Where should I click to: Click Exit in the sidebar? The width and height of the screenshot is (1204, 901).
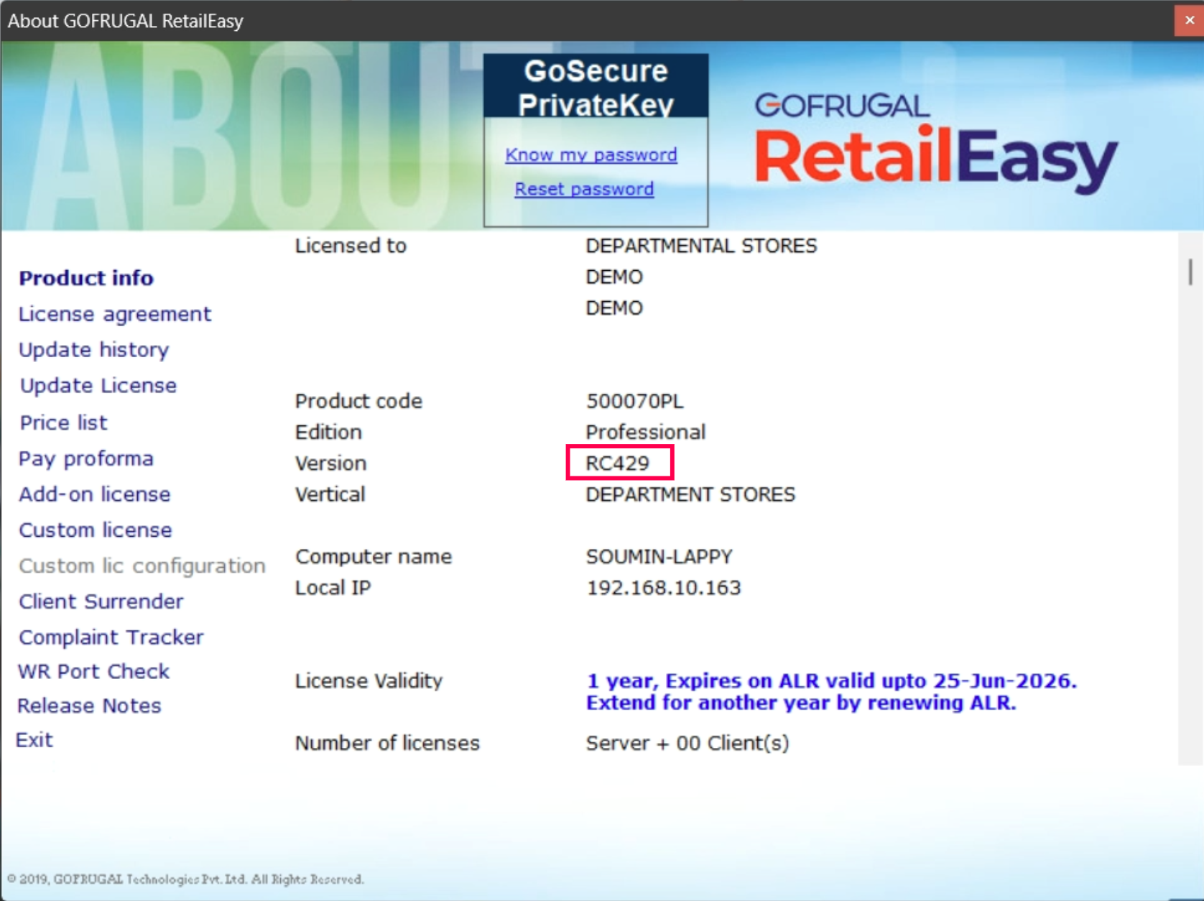34,740
